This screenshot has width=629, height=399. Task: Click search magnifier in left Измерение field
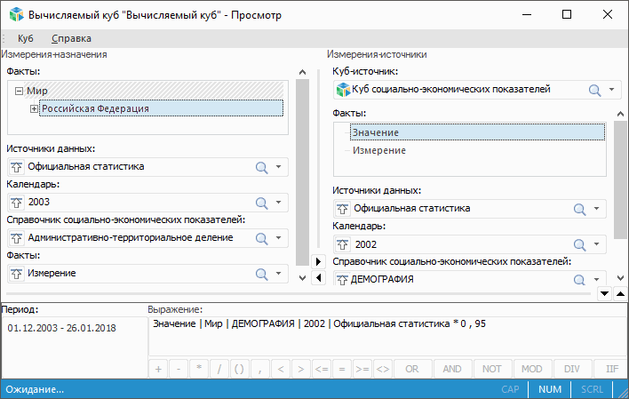[x=262, y=274]
